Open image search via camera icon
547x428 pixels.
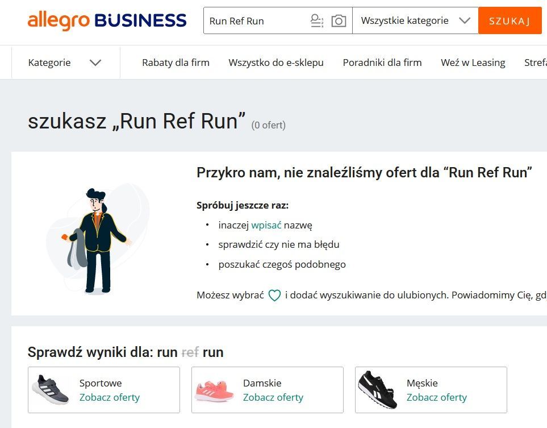coord(339,21)
